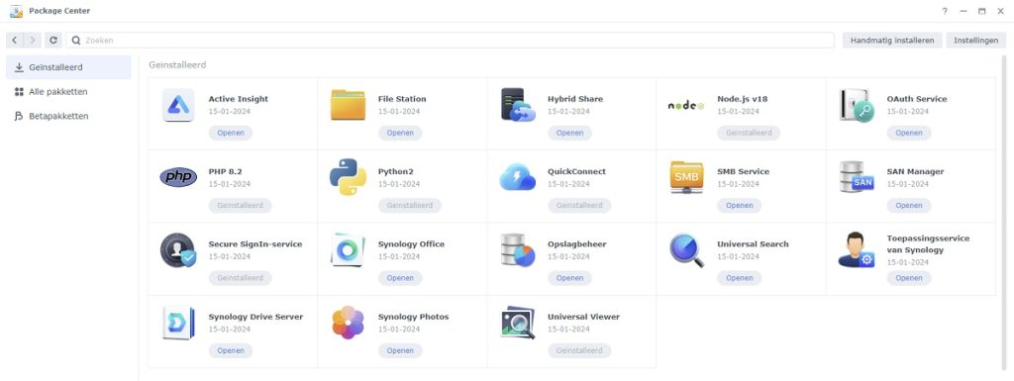Click the Opslagbeheer storage icon
The height and width of the screenshot is (381, 1014).
point(518,250)
